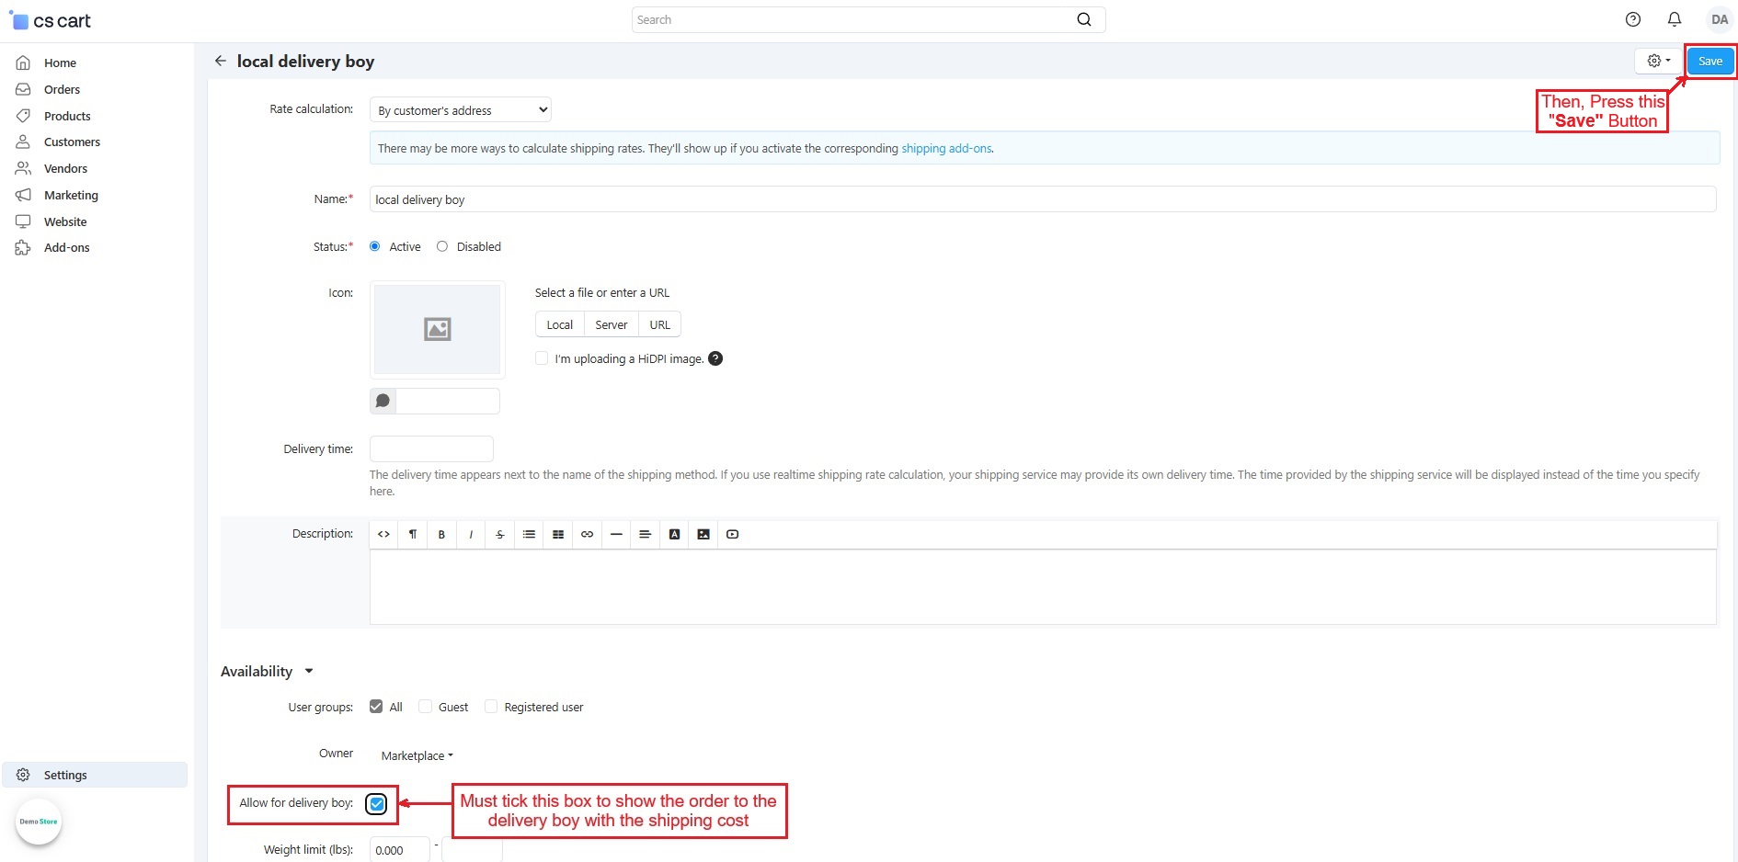
Task: Insert an image via the editor toolbar
Action: (703, 534)
